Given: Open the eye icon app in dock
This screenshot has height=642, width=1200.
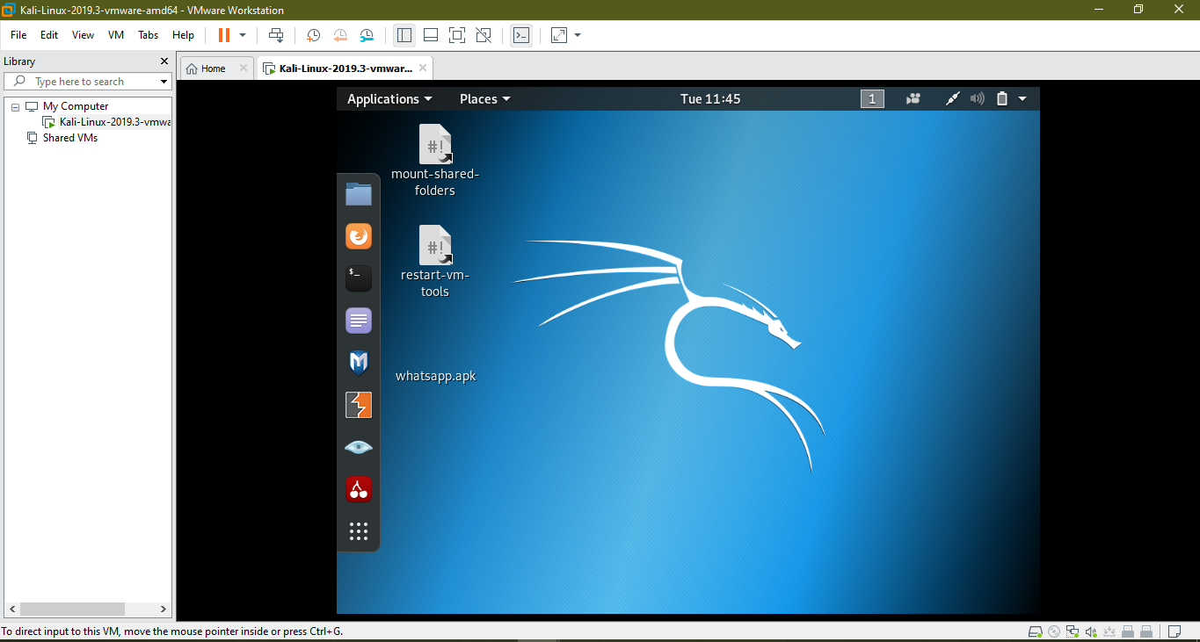Looking at the screenshot, I should [x=359, y=447].
